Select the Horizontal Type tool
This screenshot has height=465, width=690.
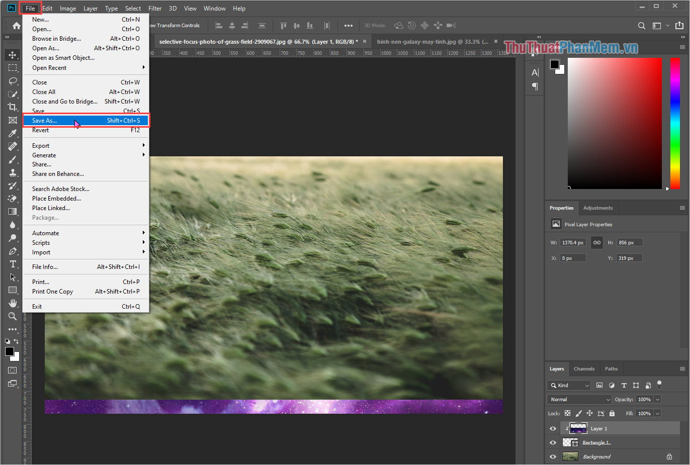[x=12, y=264]
